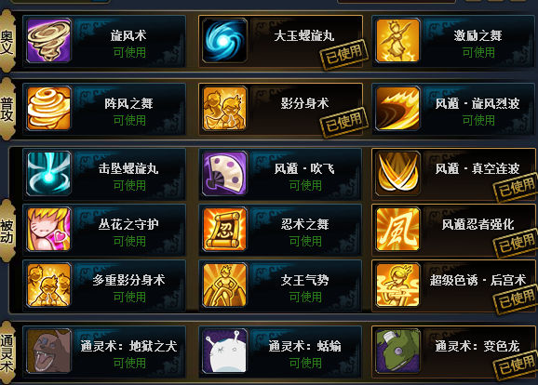Deselect the used 风遁·真空连波 skill
Viewport: 538px width, 385px height.
[454, 174]
